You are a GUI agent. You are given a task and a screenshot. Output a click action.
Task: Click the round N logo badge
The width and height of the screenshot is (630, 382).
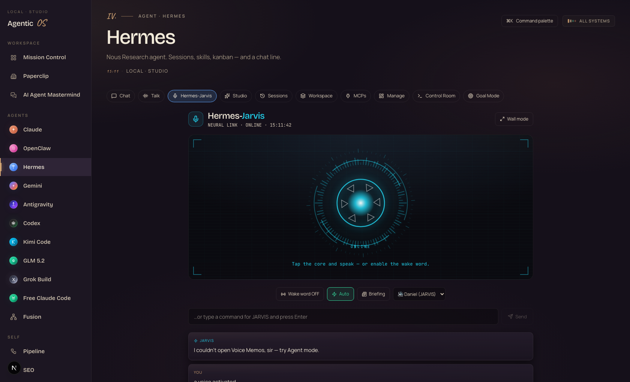[14, 368]
